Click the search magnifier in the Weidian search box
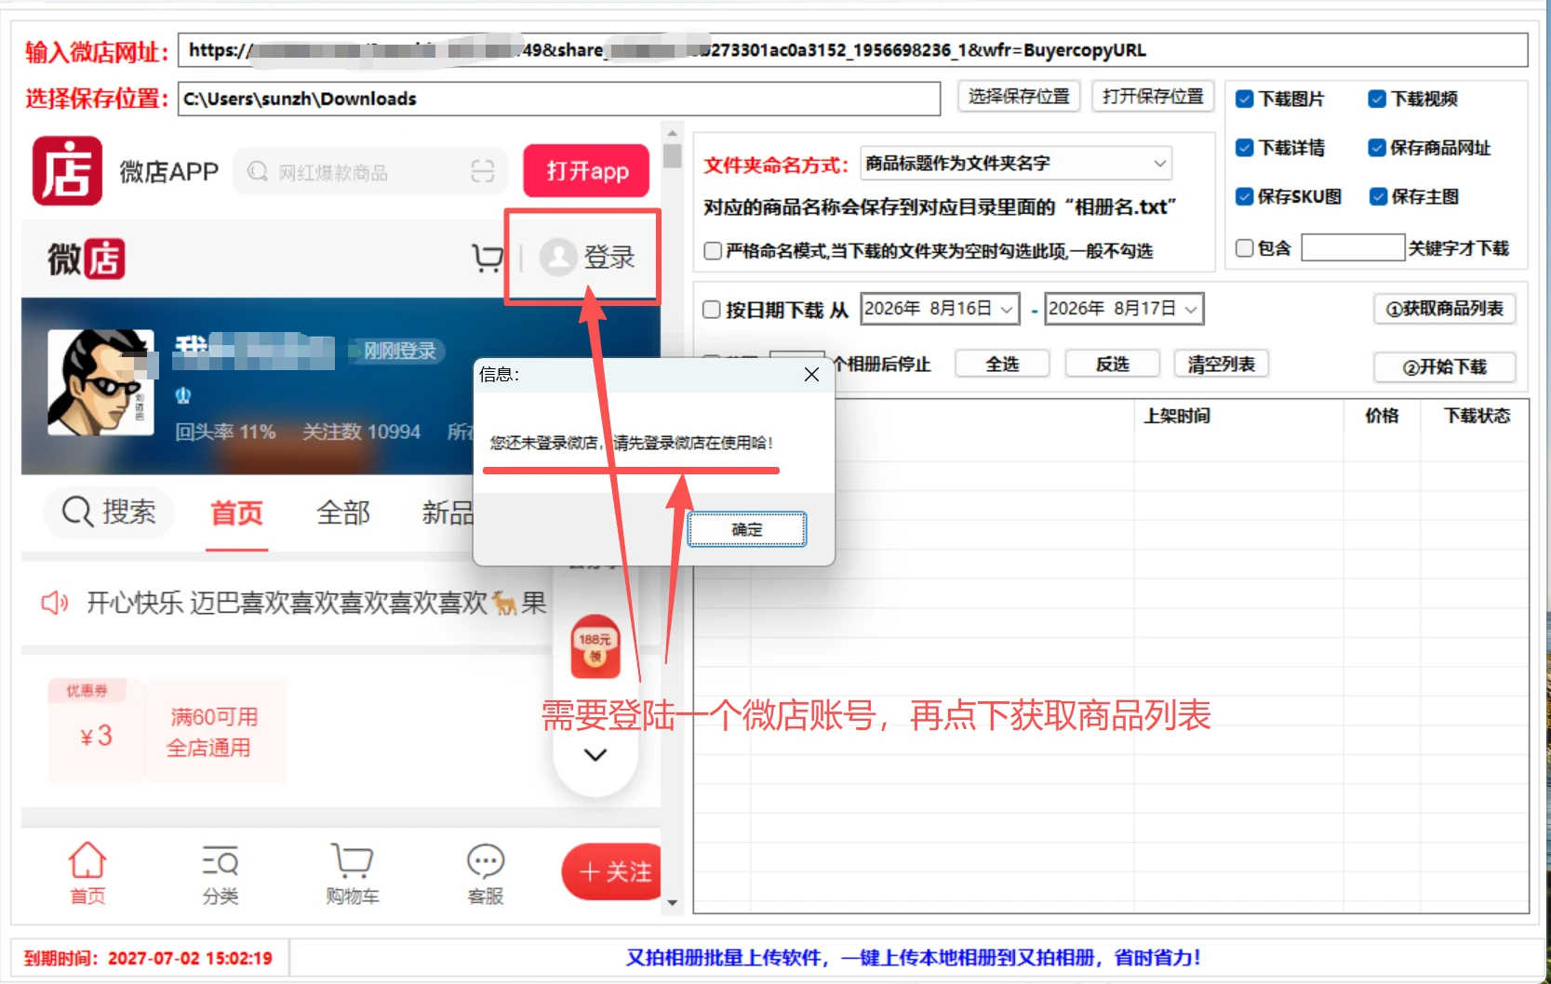This screenshot has height=984, width=1551. tap(258, 171)
